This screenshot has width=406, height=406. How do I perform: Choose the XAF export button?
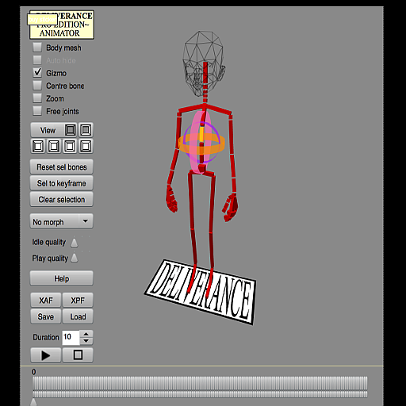pos(46,301)
